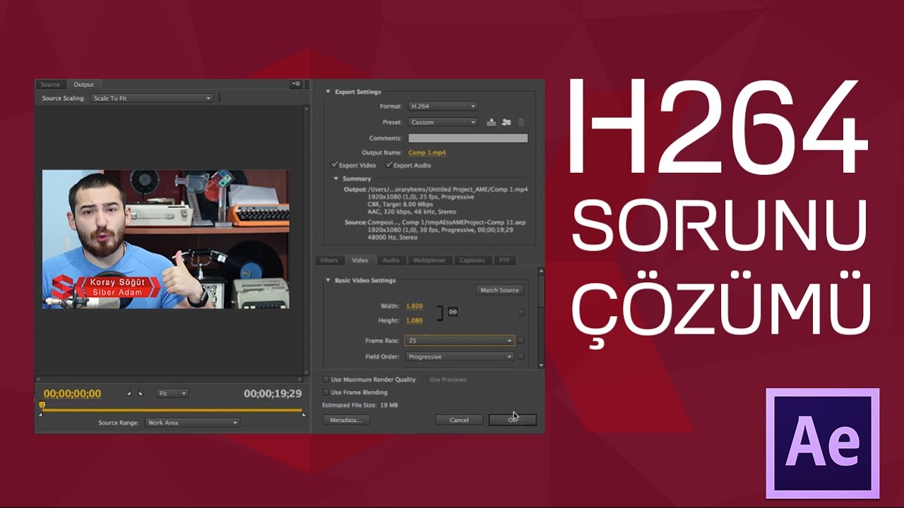Check the Use Previews checkbox
Viewport: 904px width, 508px height.
pos(424,380)
